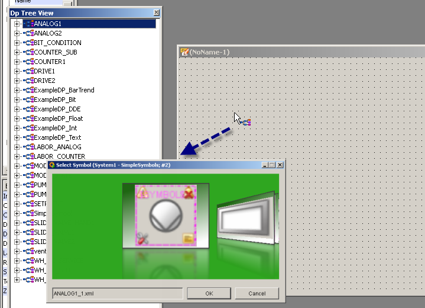
Task: Expand the ANALOG2 tree node
Action: 17,33
